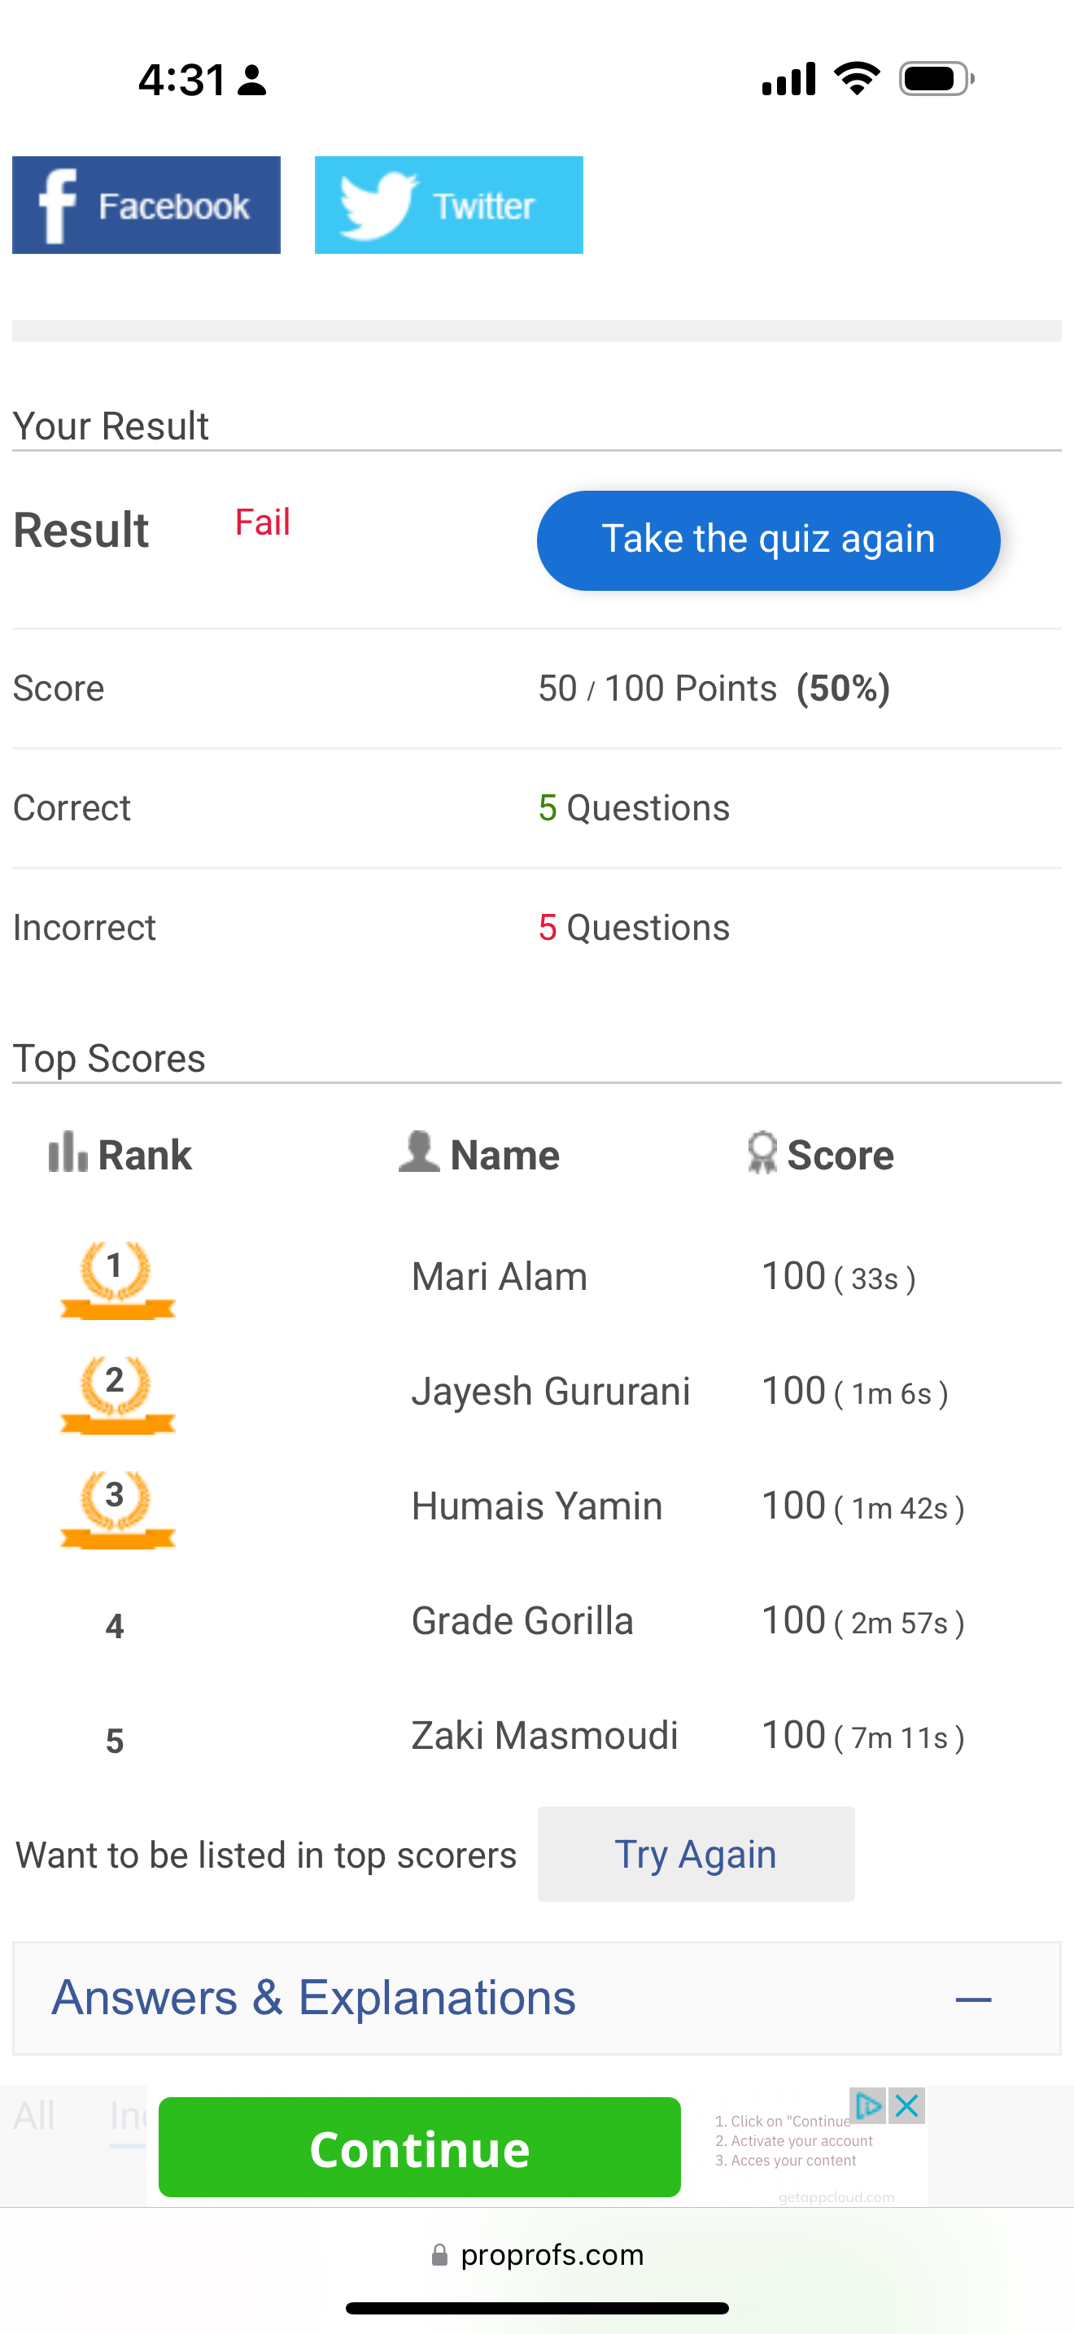Screen dimensions: 1074x2334
Task: Tap the rank 3 medal badge
Action: (117, 1510)
